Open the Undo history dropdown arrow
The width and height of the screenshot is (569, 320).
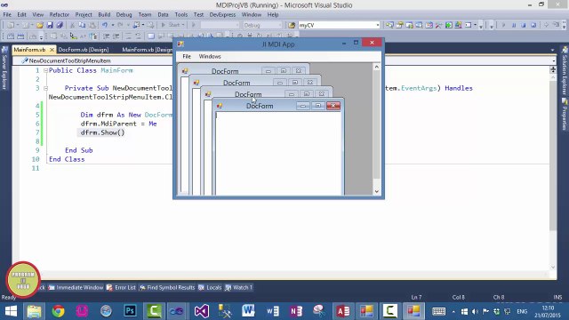pyautogui.click(x=113, y=25)
